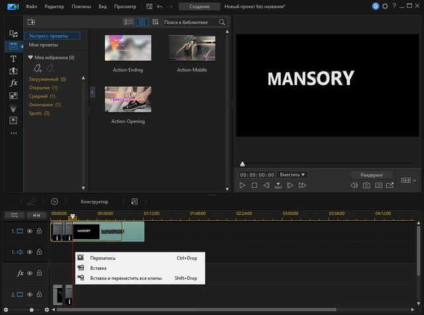
Task: Open the Media room icon in sidebar
Action: coord(13,33)
